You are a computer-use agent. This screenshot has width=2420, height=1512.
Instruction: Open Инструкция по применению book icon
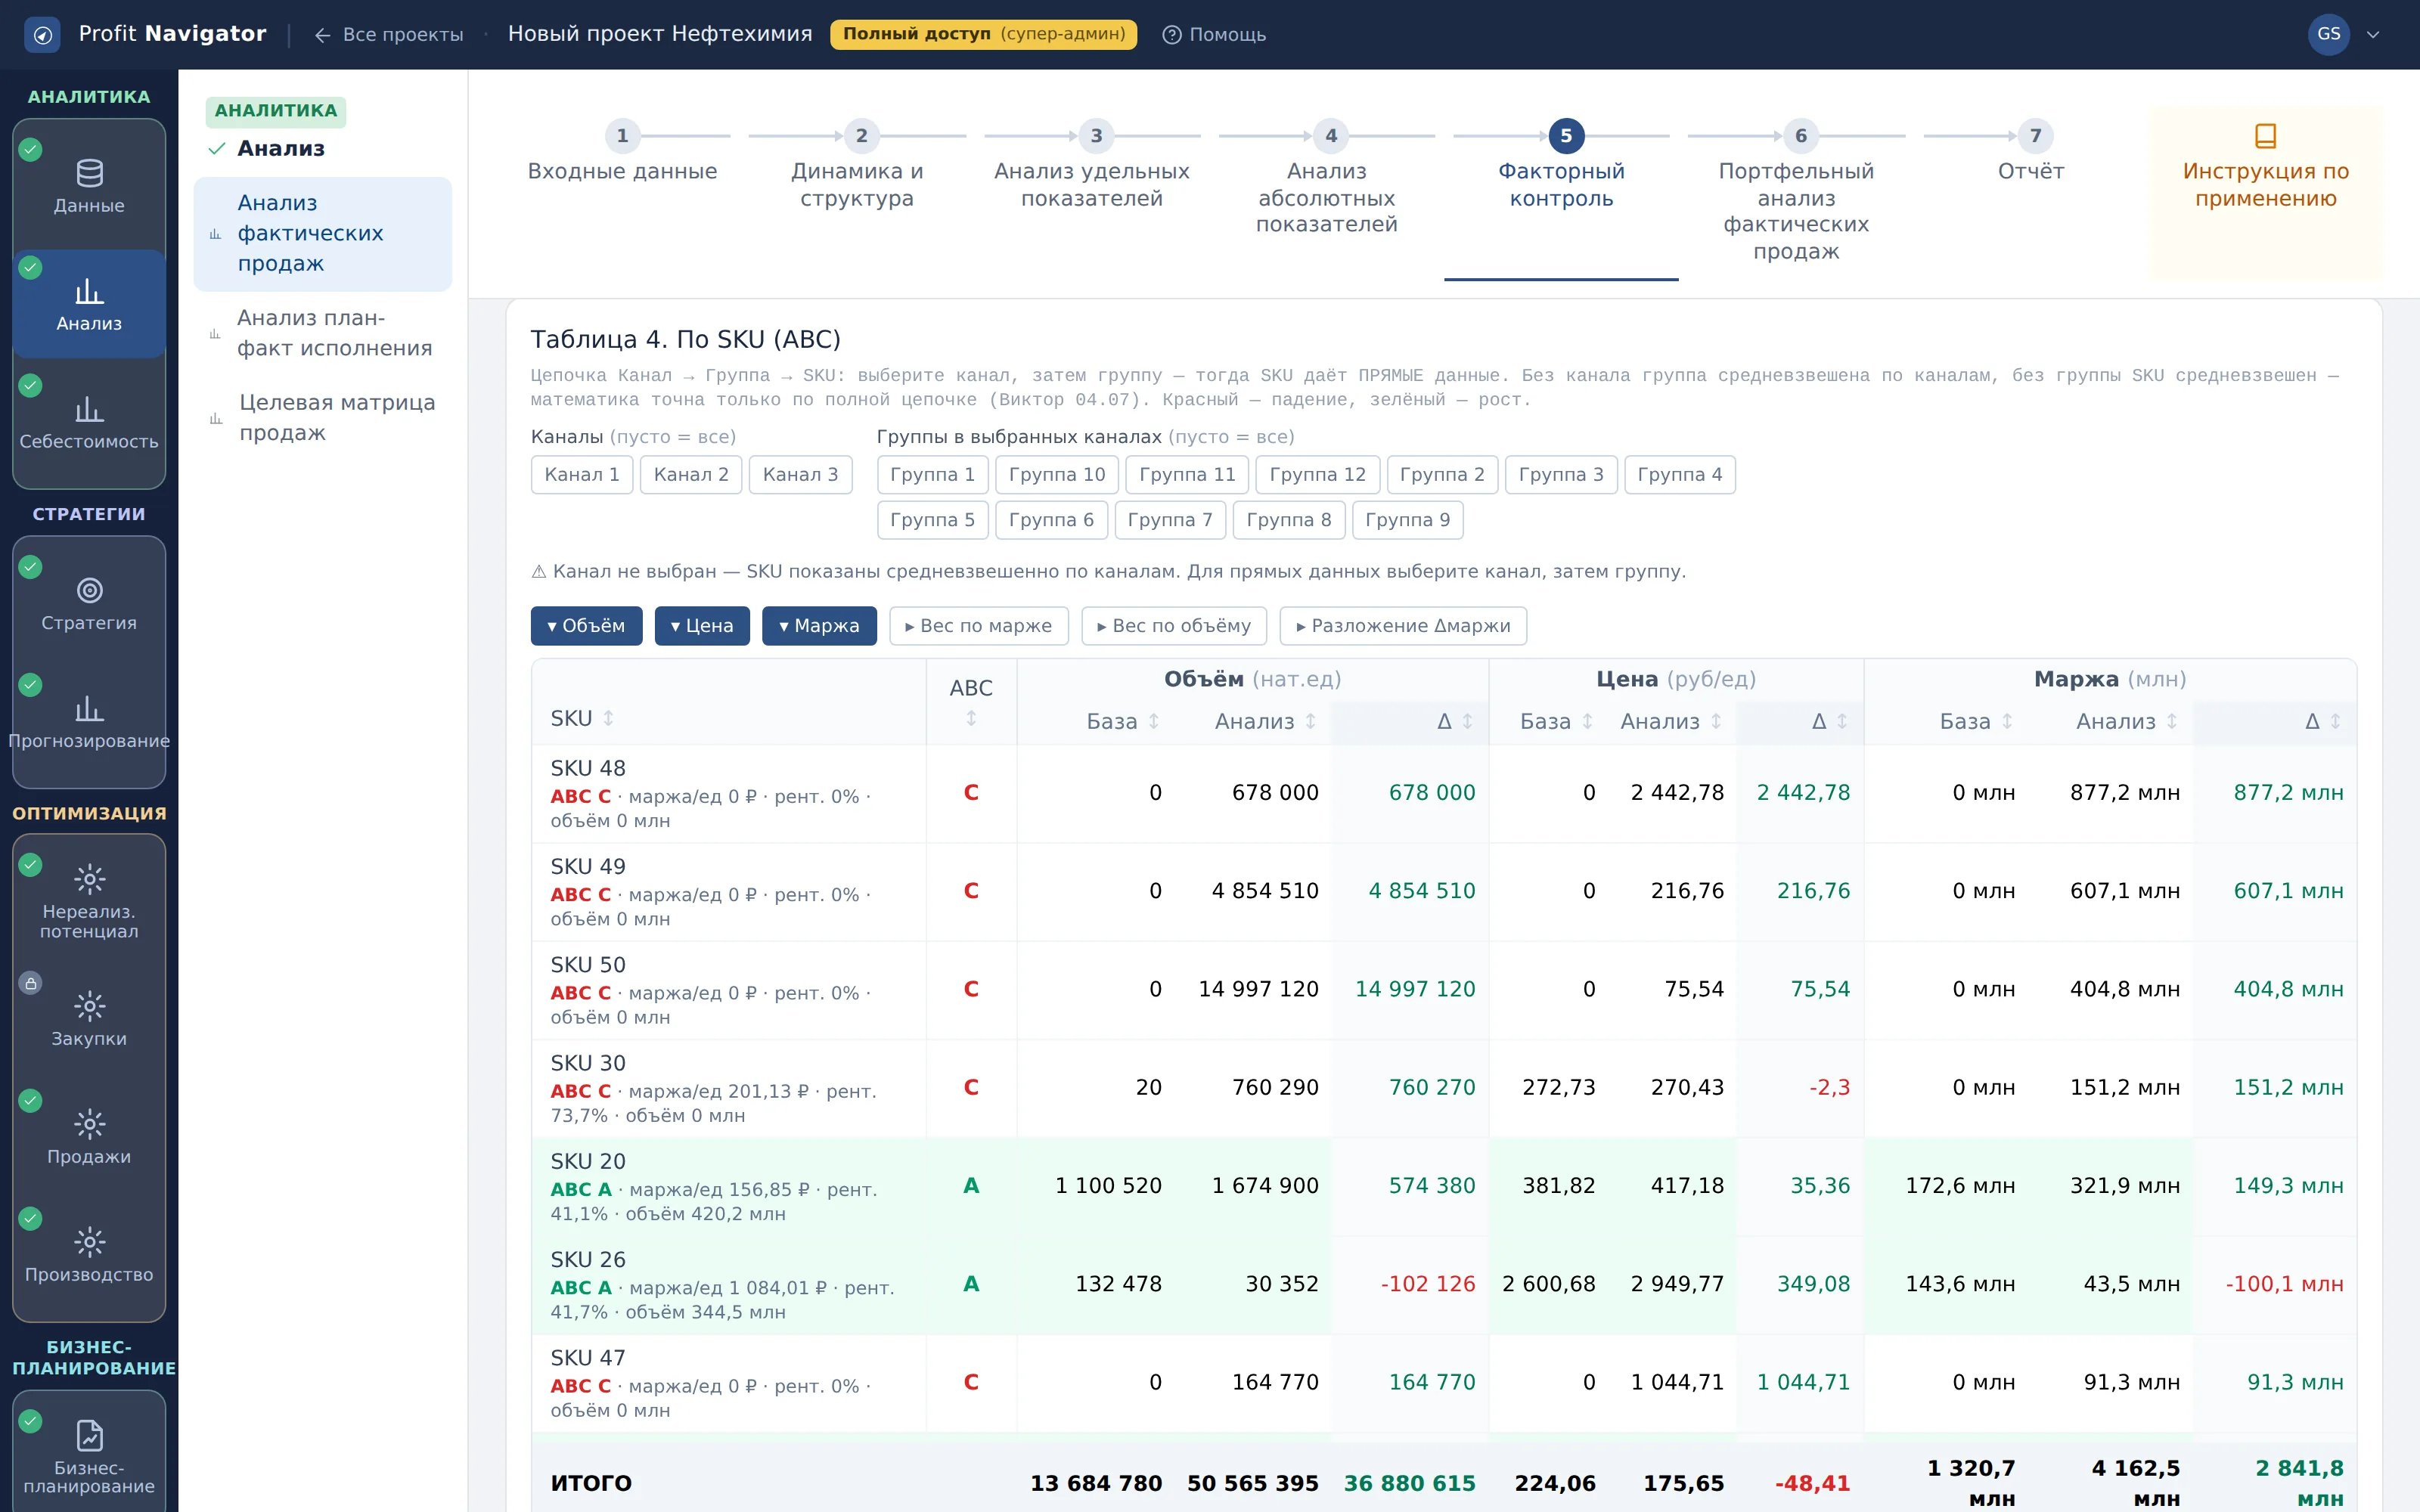pyautogui.click(x=2265, y=135)
